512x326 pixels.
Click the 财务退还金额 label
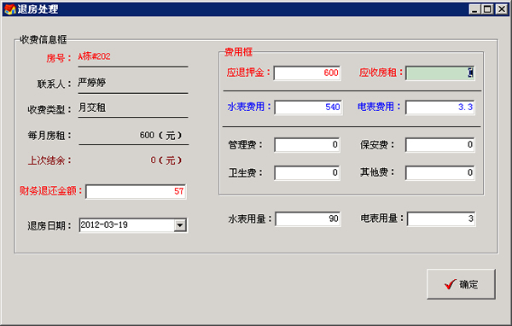50,191
